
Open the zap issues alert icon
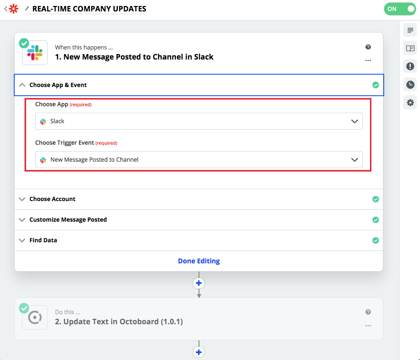[x=410, y=66]
